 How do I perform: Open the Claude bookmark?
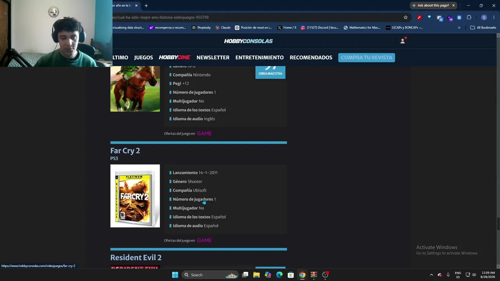(223, 28)
